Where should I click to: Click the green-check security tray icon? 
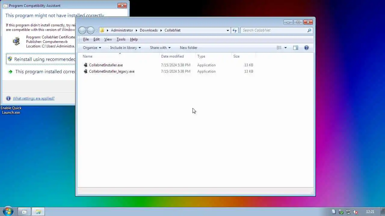point(341,212)
